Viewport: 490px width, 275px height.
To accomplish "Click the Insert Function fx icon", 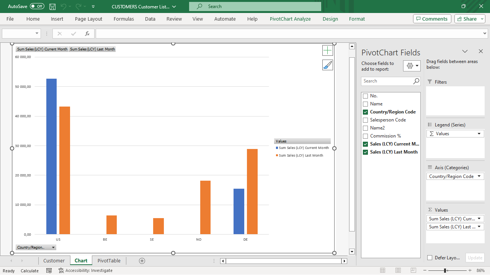I will pyautogui.click(x=87, y=34).
